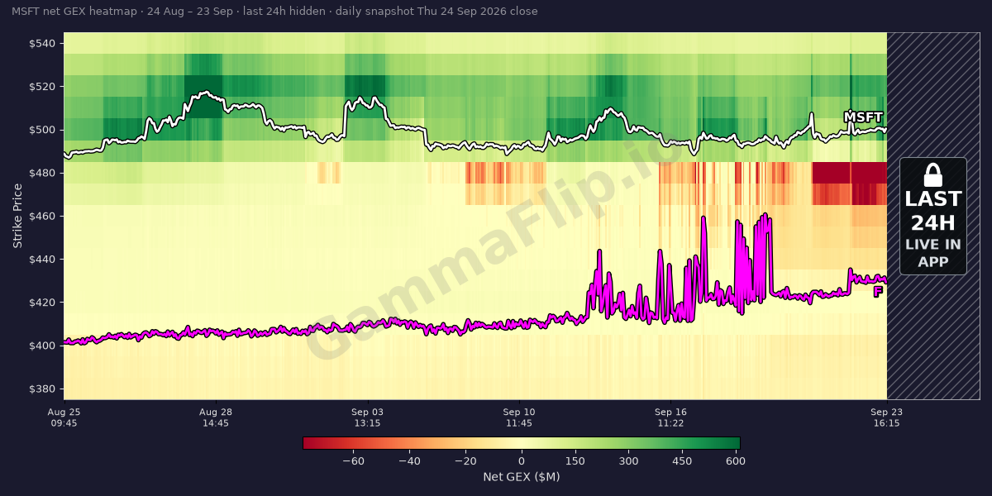
Task: Click the 300 colorbar tick label
Action: pyautogui.click(x=628, y=461)
